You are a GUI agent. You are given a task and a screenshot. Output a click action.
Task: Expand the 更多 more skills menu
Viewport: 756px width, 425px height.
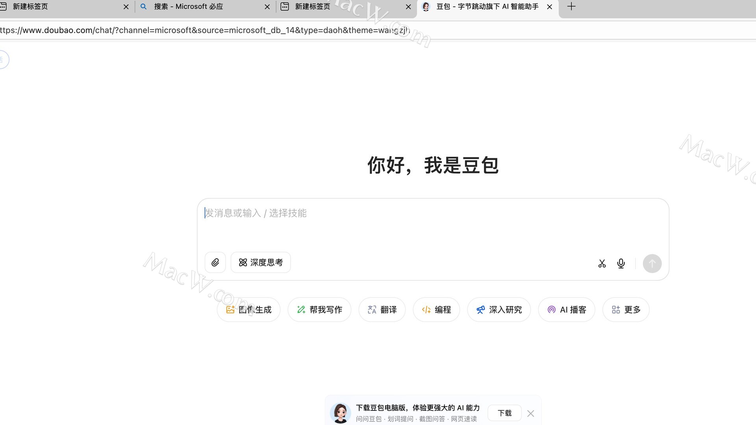(626, 310)
